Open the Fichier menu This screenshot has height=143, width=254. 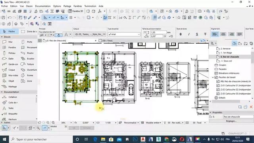tap(4, 6)
